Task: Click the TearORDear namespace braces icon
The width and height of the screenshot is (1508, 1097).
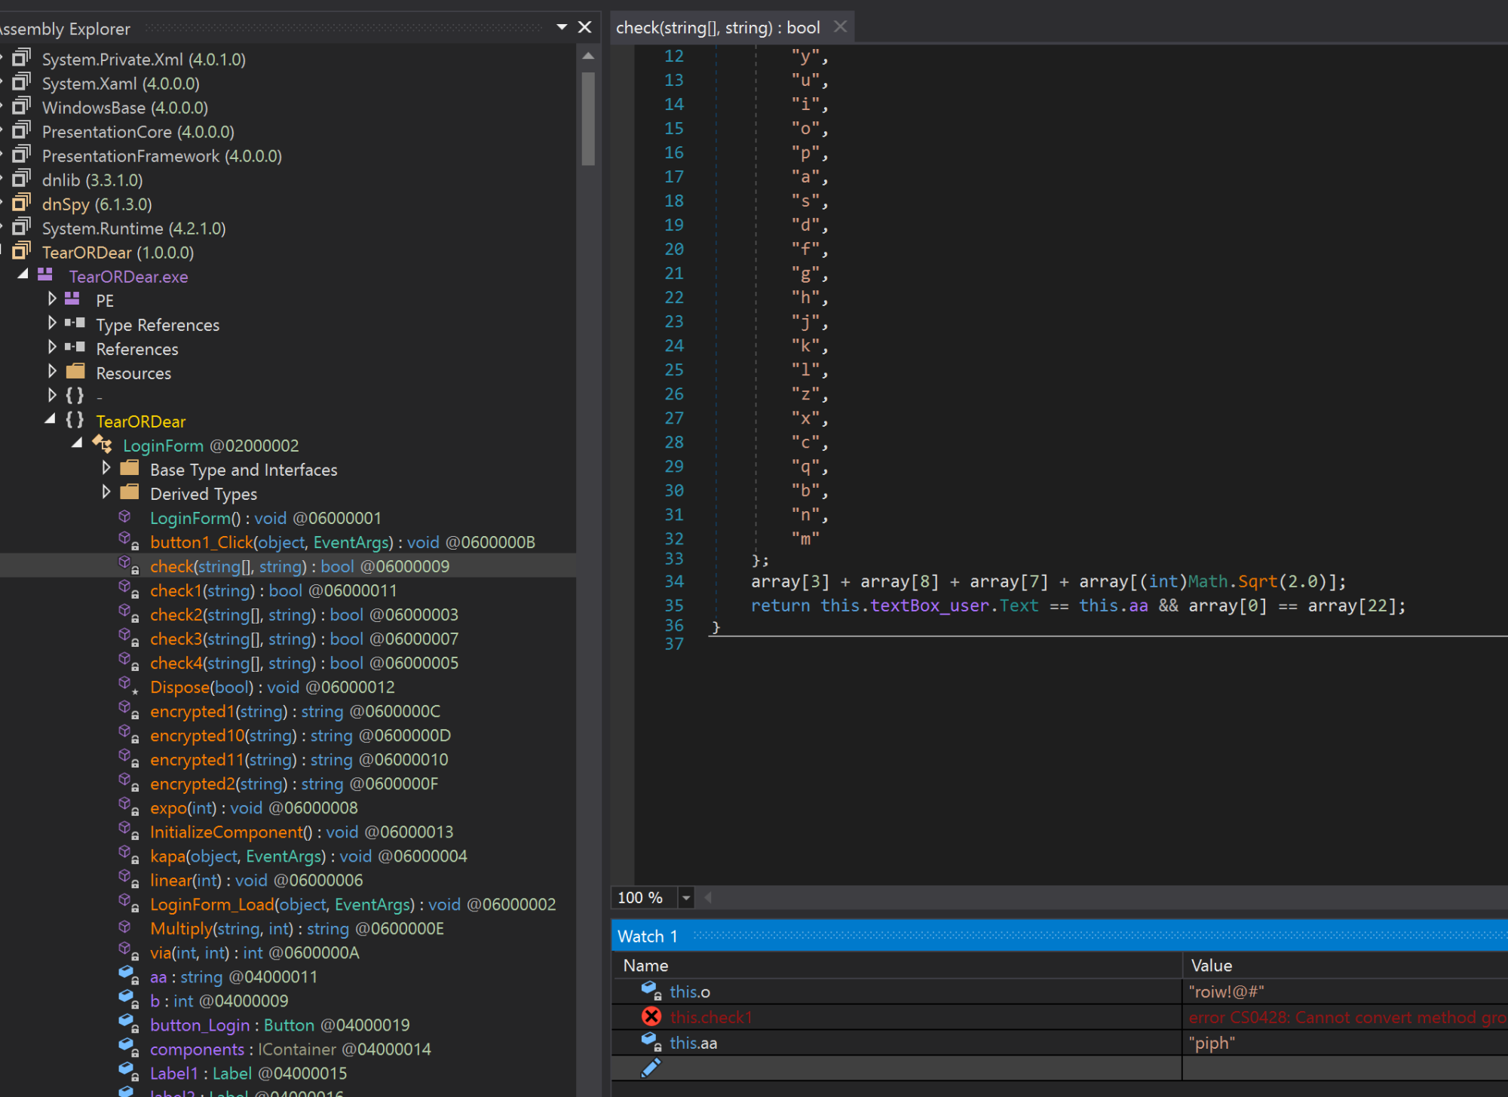Action: [x=75, y=421]
